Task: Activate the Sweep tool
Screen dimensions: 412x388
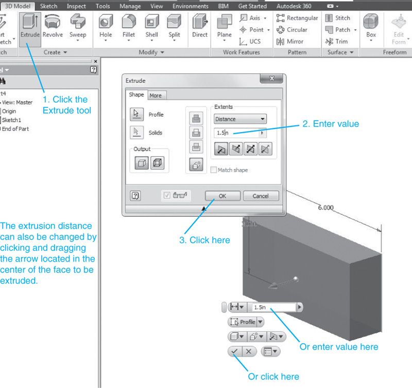Action: [78, 28]
